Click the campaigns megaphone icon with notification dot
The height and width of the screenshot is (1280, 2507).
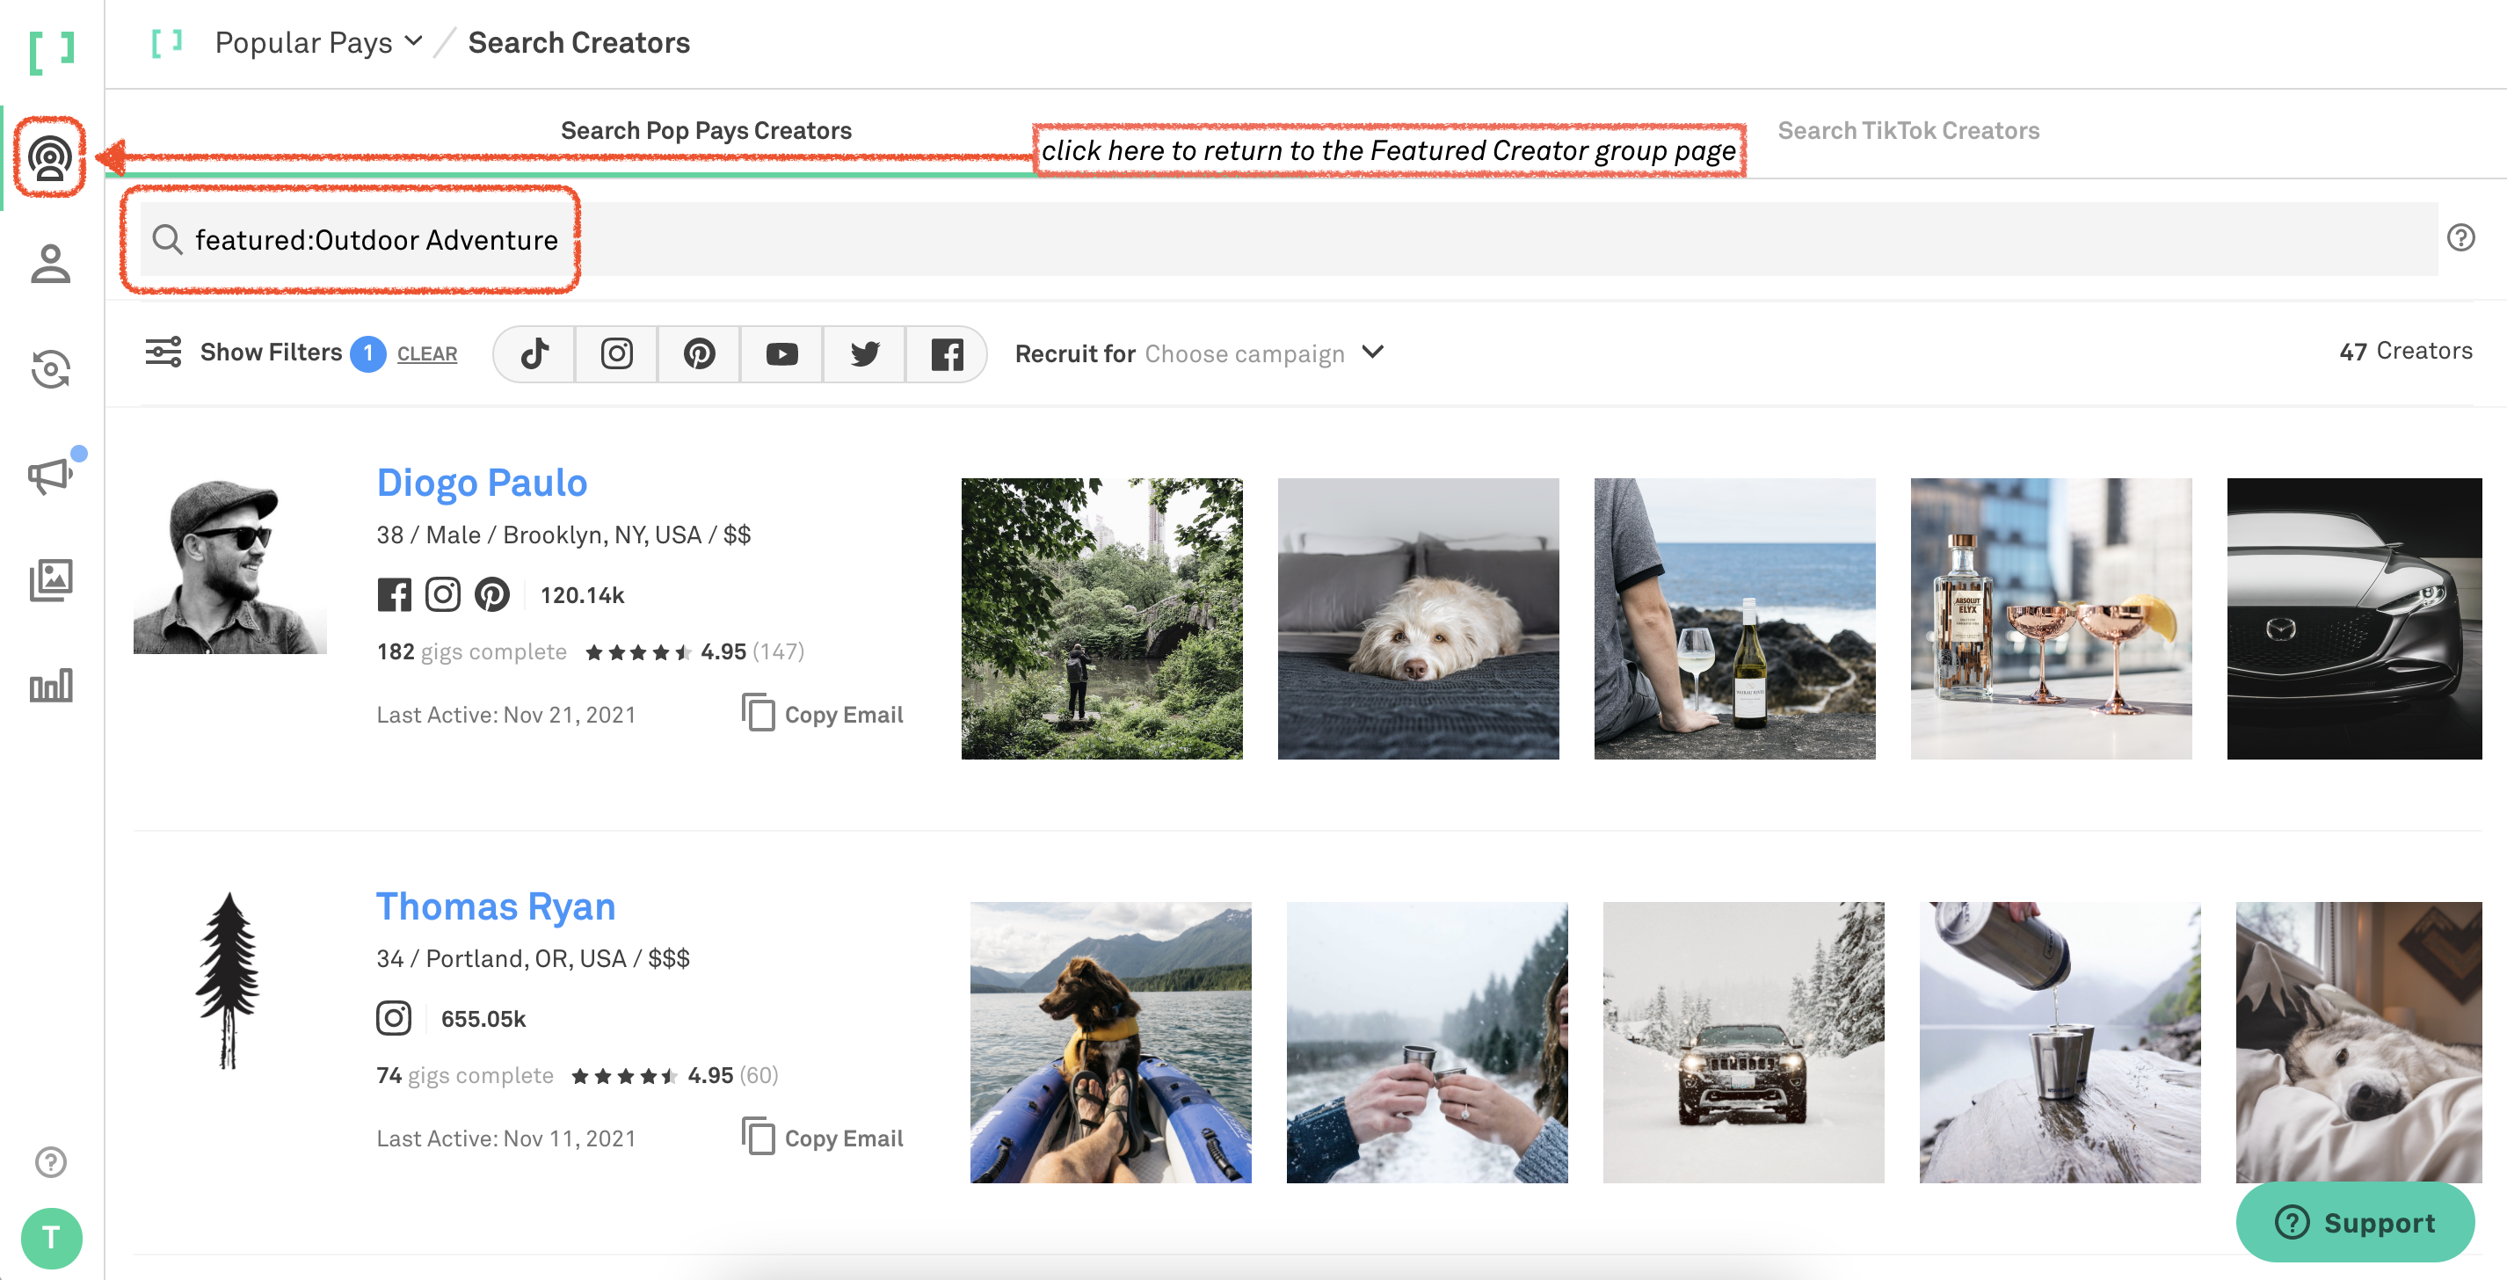pyautogui.click(x=51, y=474)
